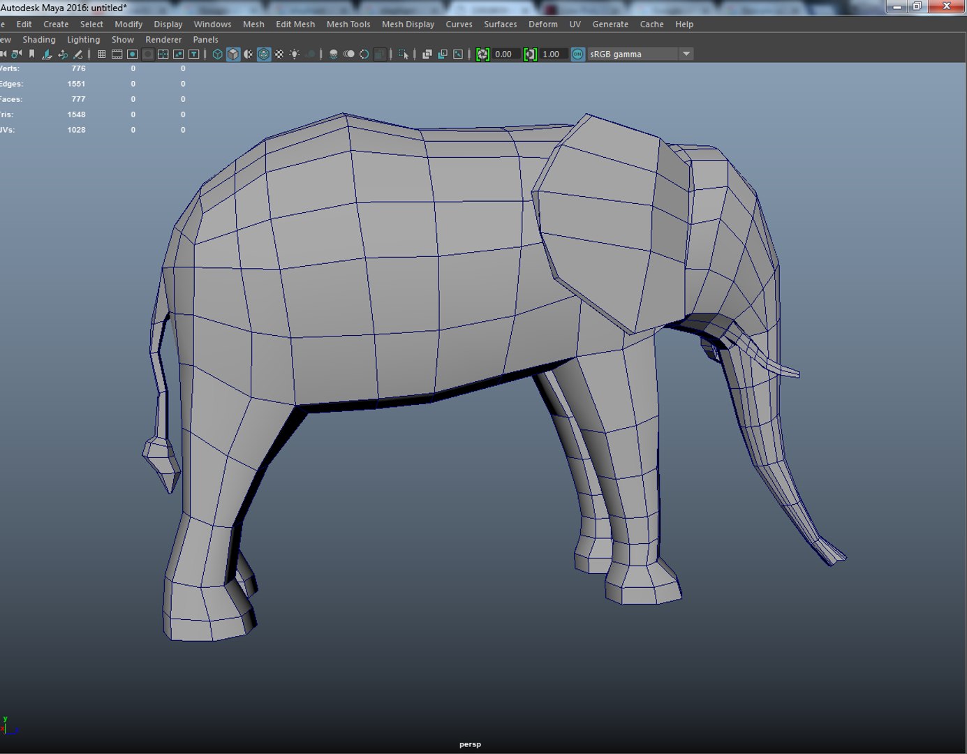
Task: Enable the 2D Pan/Zoom tool icon
Action: tap(63, 54)
